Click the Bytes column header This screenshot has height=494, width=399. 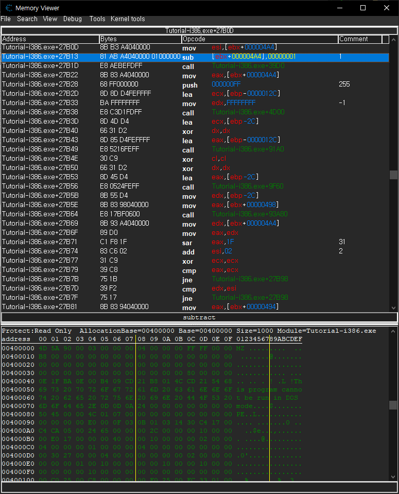pyautogui.click(x=141, y=39)
